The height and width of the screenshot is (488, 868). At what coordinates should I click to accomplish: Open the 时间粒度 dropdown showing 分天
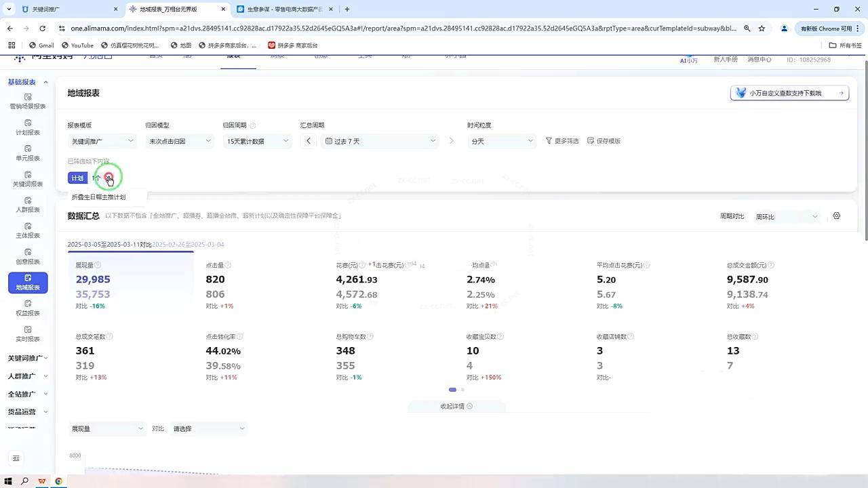[x=502, y=141]
